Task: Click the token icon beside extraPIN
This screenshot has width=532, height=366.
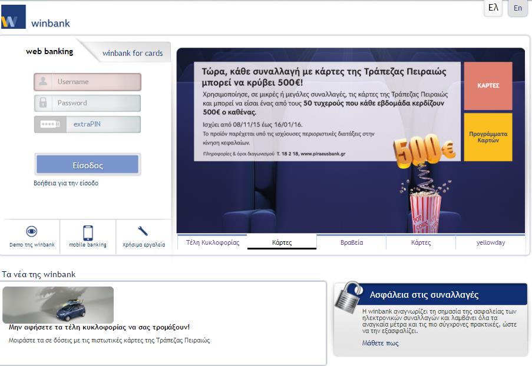Action: (x=50, y=124)
